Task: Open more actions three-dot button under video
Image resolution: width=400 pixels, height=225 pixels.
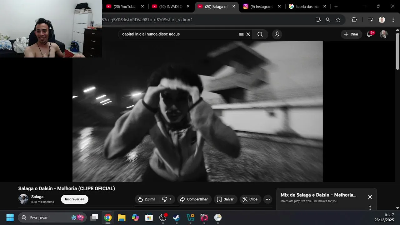Action: pyautogui.click(x=267, y=199)
